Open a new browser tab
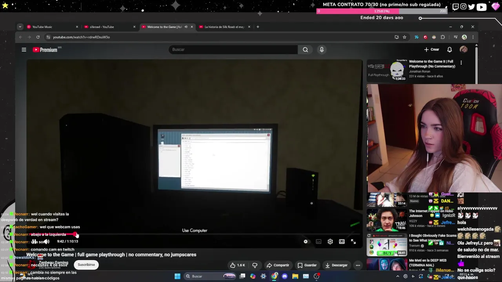Image resolution: width=502 pixels, height=282 pixels. coord(258,27)
